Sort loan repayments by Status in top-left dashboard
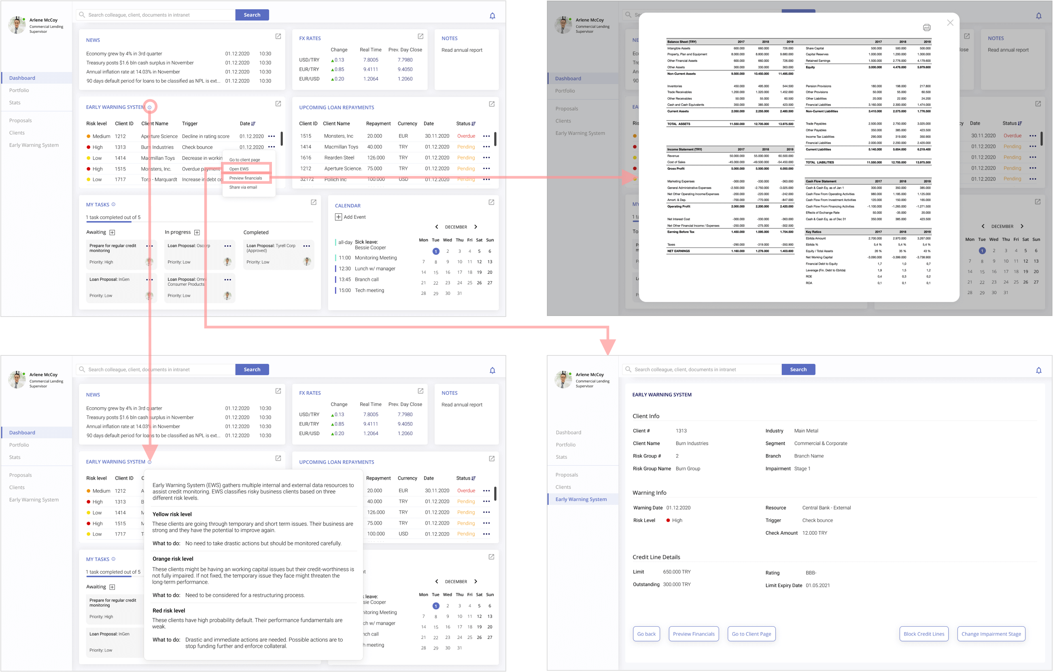Viewport: 1053px width, 672px height. [x=473, y=124]
